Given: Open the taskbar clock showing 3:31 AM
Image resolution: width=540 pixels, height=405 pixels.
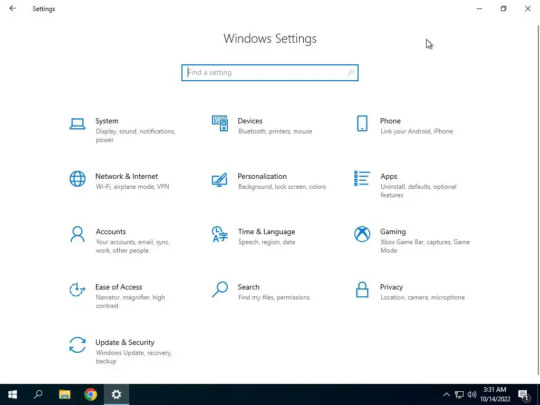Looking at the screenshot, I should [x=495, y=394].
